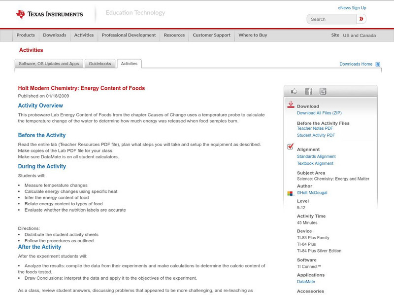This screenshot has height=295, width=394.
Task: Change site region US and Canada
Action: (360, 36)
